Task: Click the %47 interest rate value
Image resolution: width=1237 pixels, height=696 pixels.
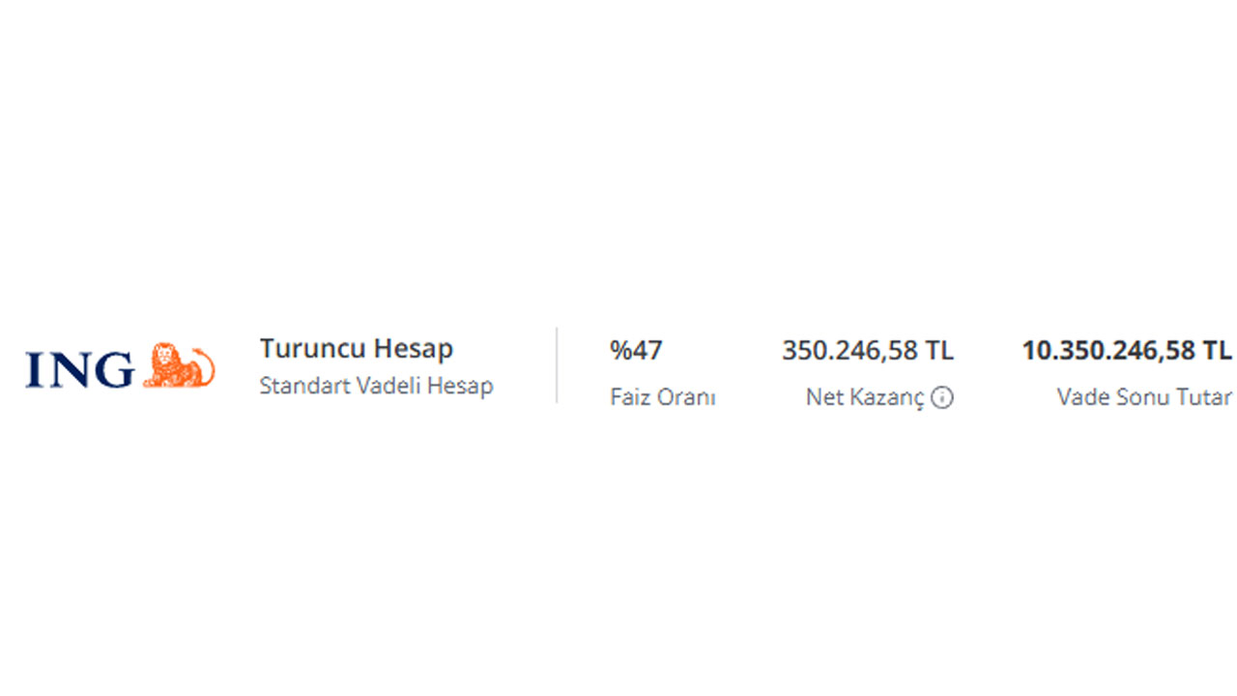Action: 636,350
